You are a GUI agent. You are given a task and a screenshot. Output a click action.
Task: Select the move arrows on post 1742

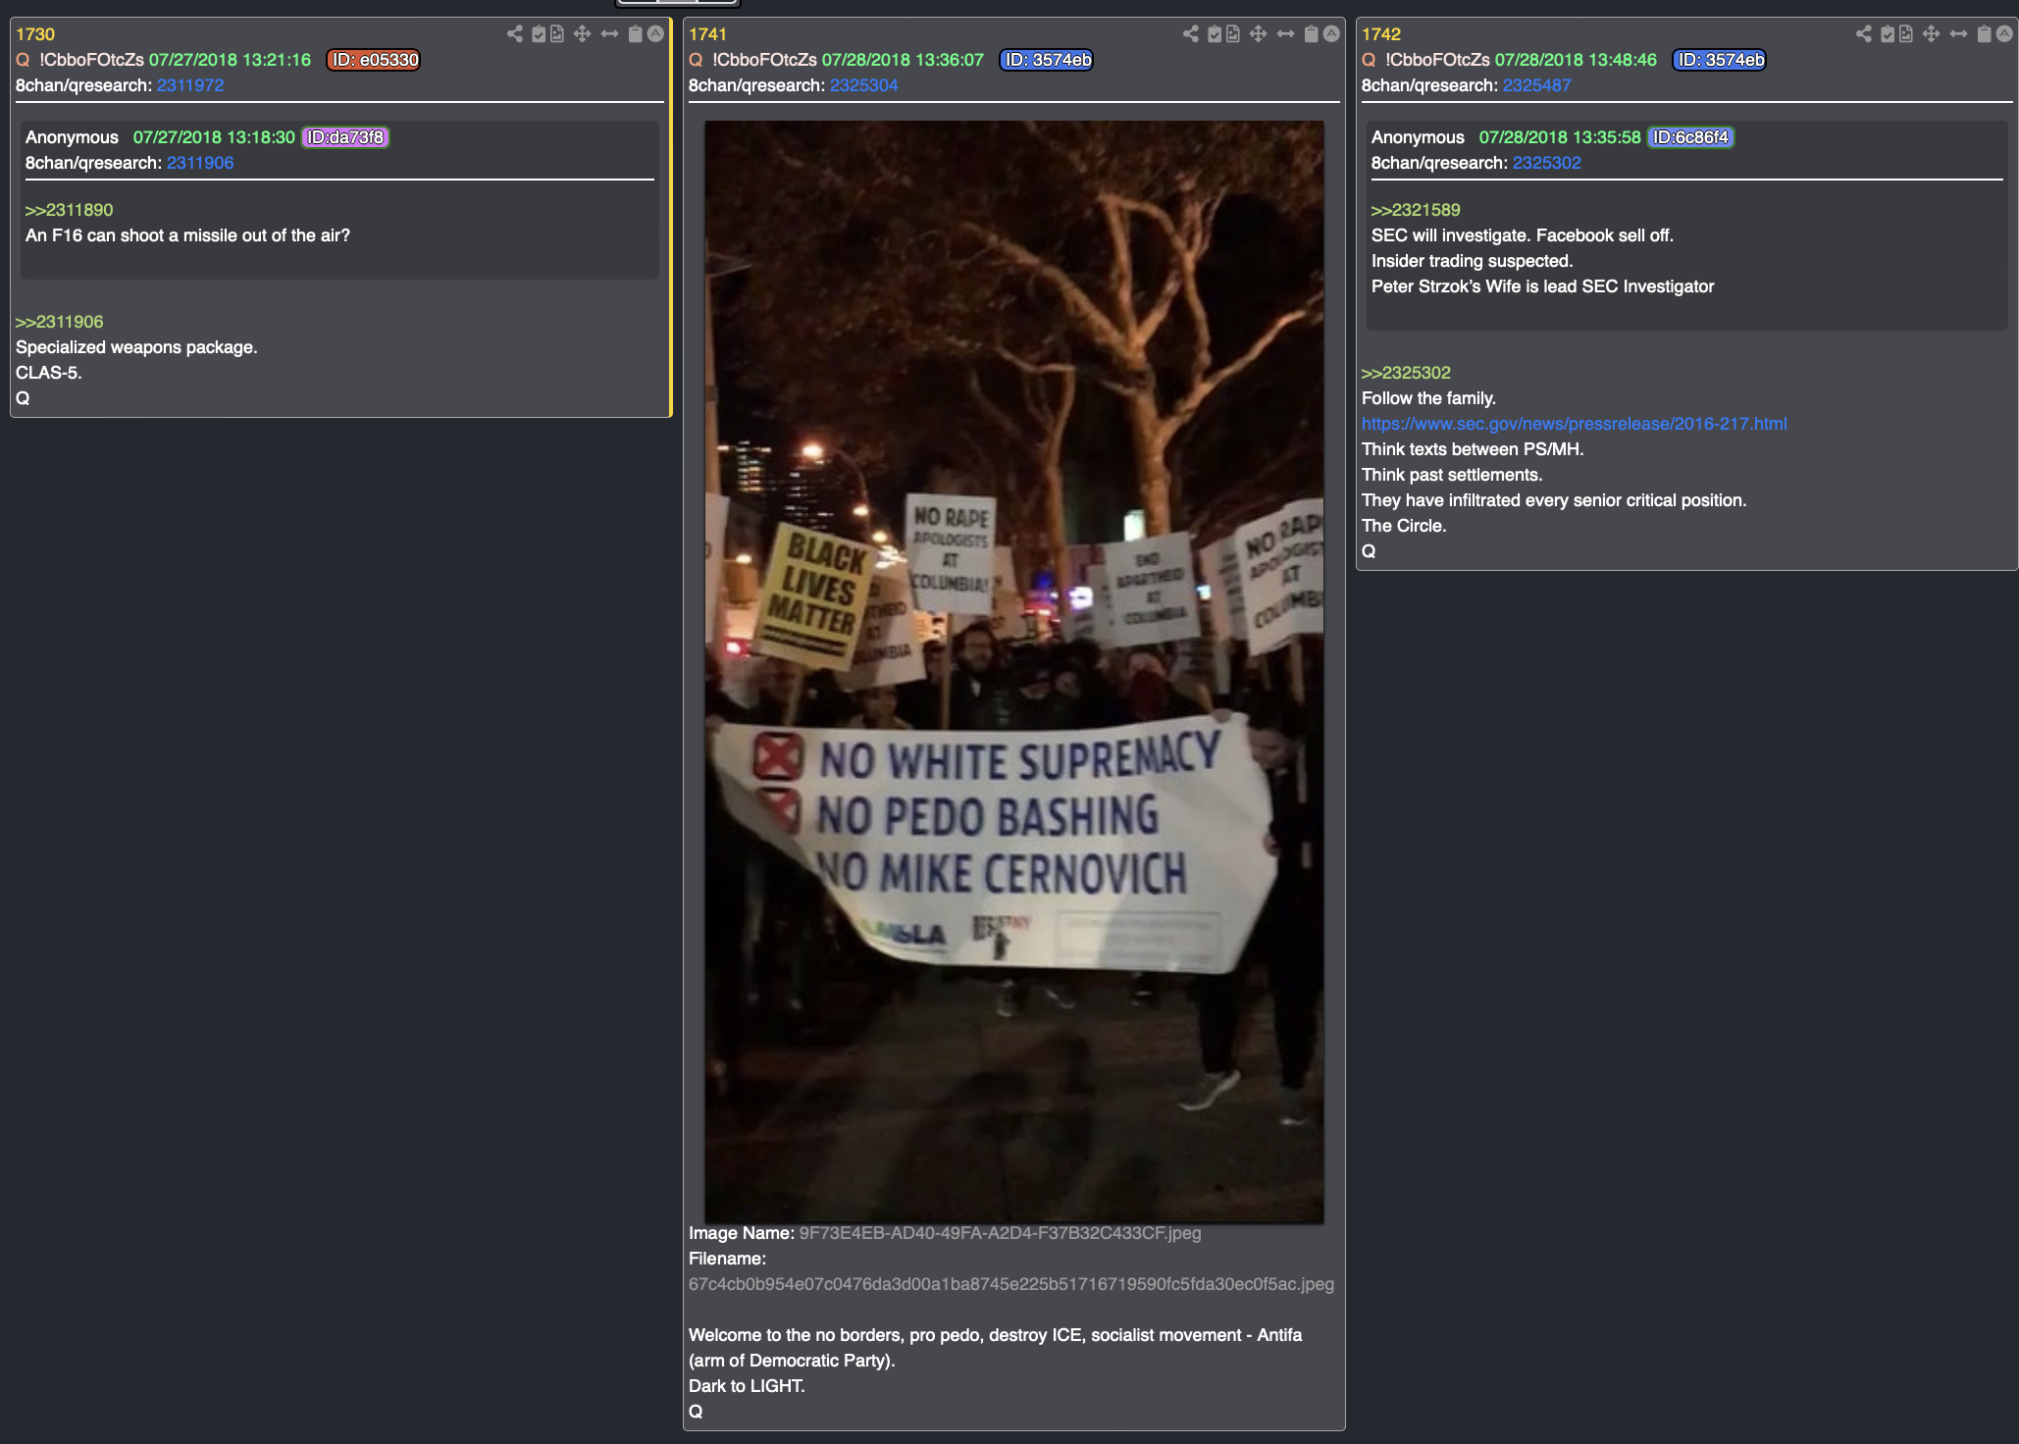(x=1931, y=34)
